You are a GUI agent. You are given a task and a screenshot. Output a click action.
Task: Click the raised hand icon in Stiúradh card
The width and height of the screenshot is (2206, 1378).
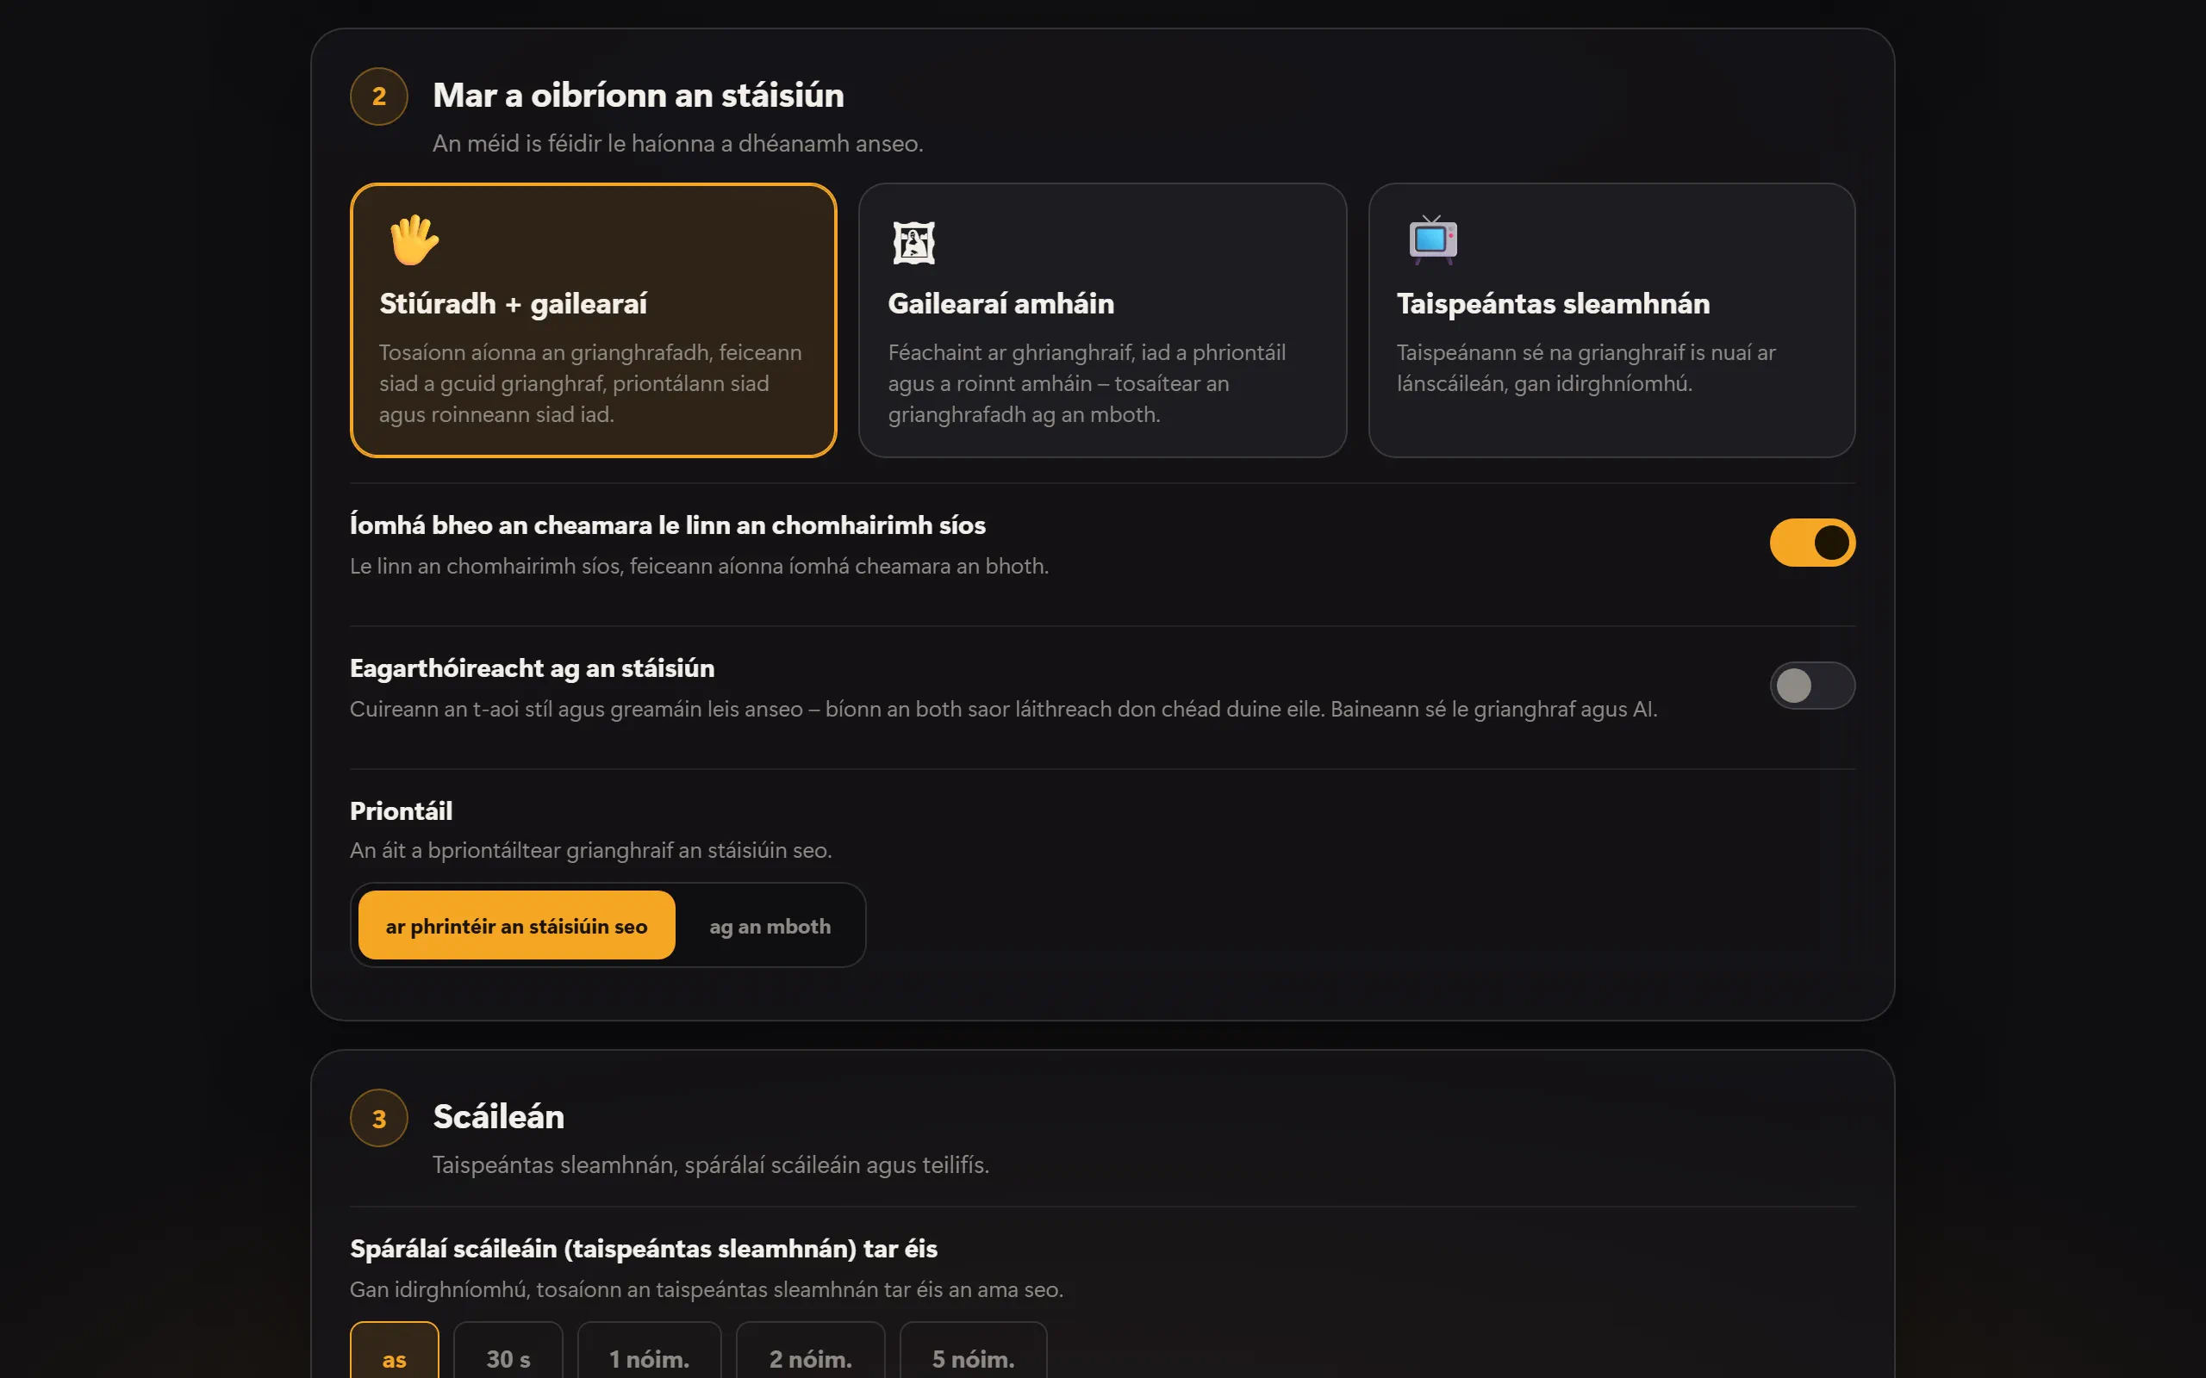pyautogui.click(x=414, y=240)
